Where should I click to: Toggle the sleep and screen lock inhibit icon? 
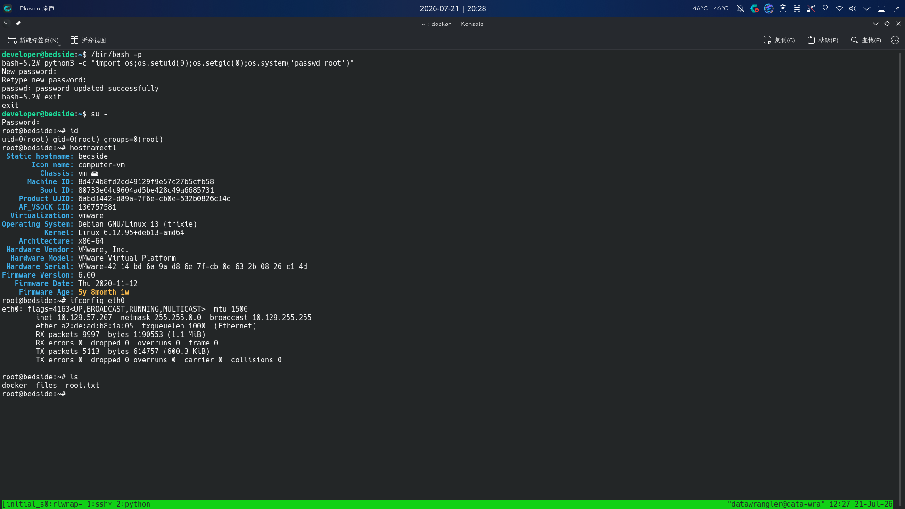(811, 8)
